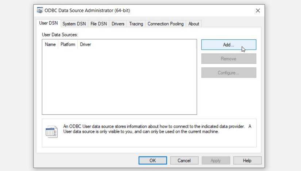Click the Platform column header
Screen dimensions: 301x171
coord(68,44)
